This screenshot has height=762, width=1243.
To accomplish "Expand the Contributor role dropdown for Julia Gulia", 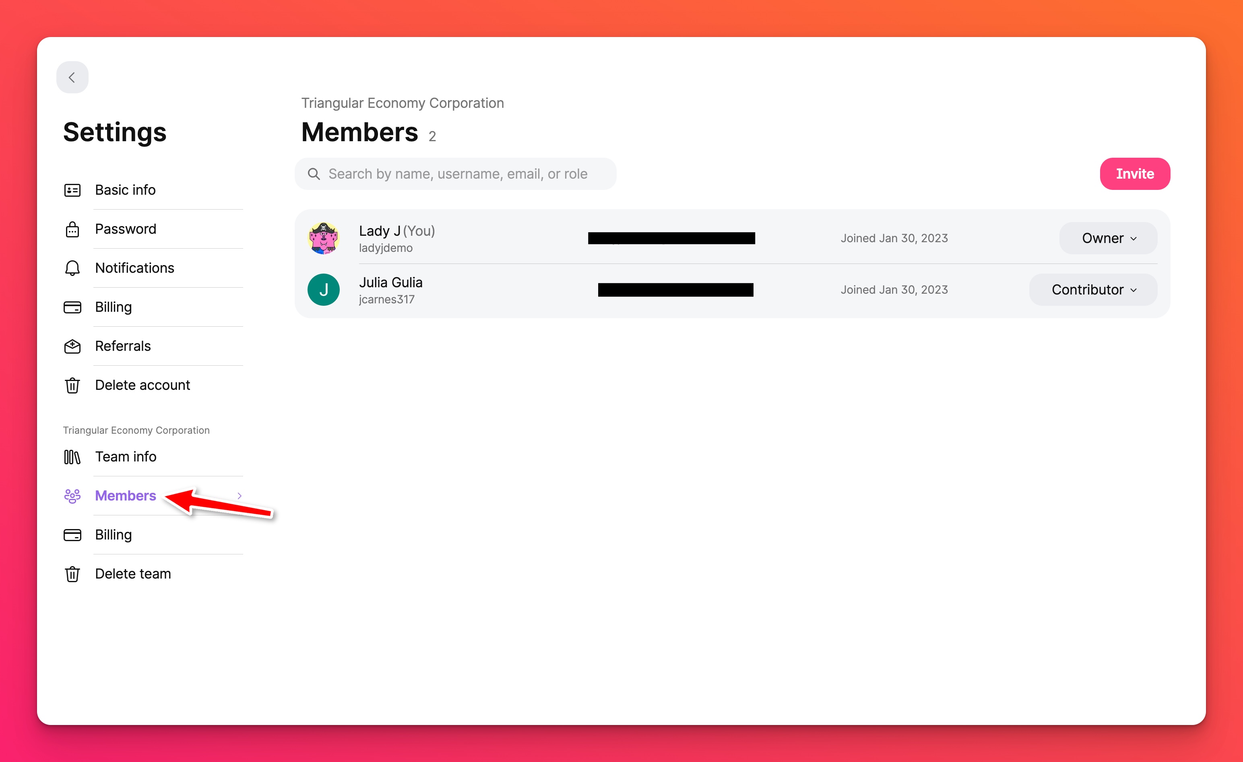I will [x=1093, y=289].
